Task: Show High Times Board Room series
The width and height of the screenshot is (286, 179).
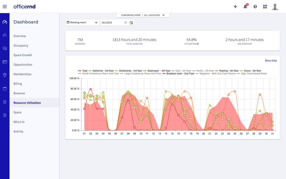Action: pos(254,73)
